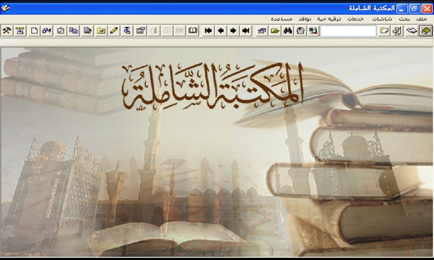Click the single right arrow button
The image size is (434, 260).
(x=233, y=31)
